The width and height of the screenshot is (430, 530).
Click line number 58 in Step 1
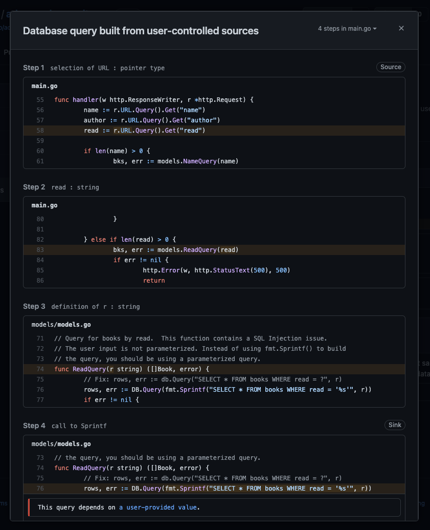click(x=40, y=131)
